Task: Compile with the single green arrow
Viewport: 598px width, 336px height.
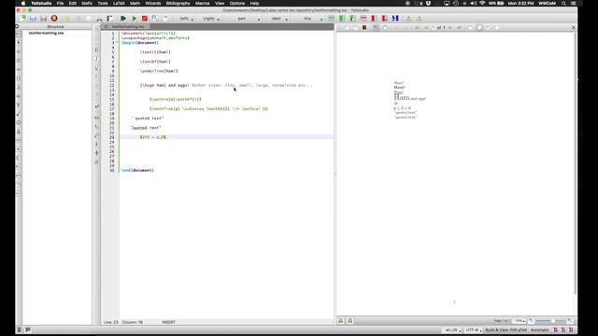Action: click(135, 19)
